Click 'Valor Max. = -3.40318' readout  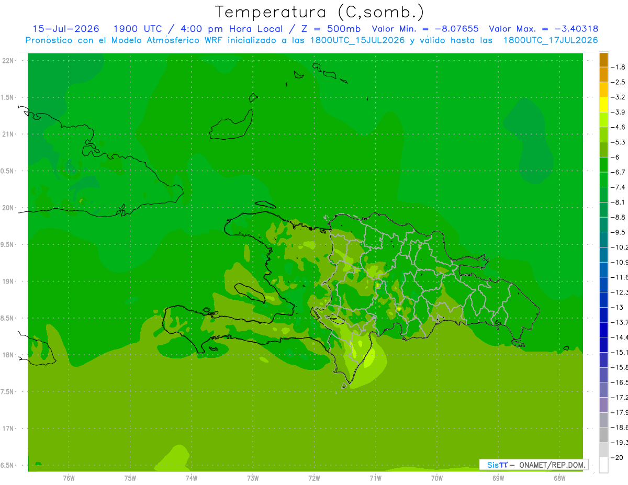[543, 29]
